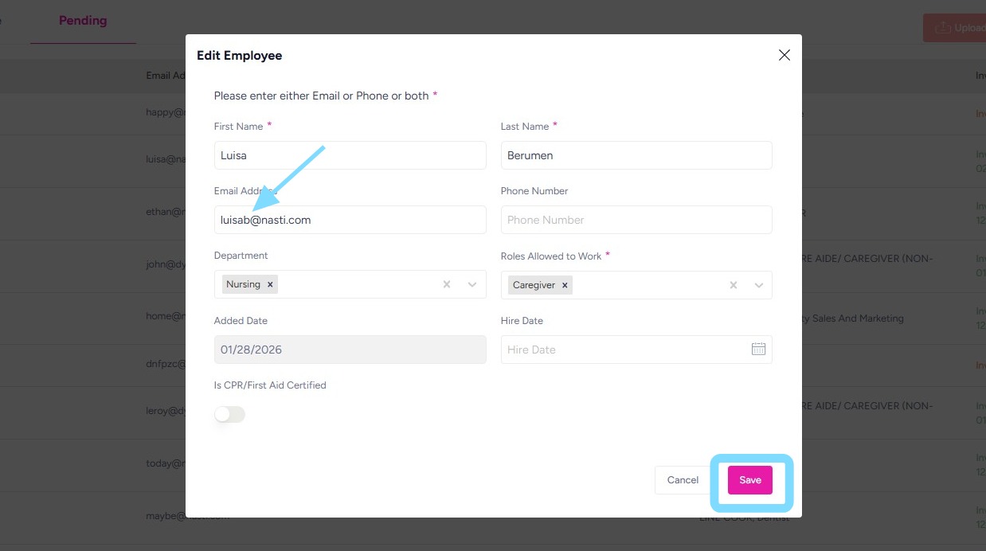Remove the Nursing department tag
The height and width of the screenshot is (551, 986).
tap(270, 285)
